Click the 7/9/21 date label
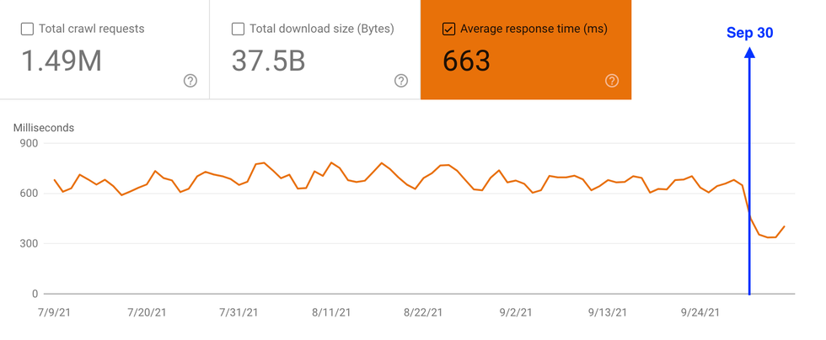The image size is (826, 340). pyautogui.click(x=54, y=312)
